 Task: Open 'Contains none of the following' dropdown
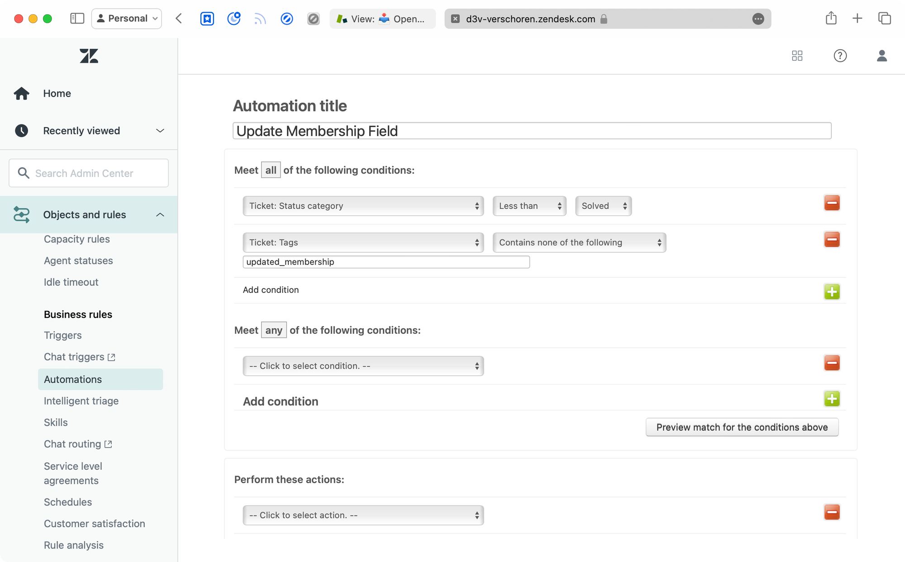(x=579, y=242)
